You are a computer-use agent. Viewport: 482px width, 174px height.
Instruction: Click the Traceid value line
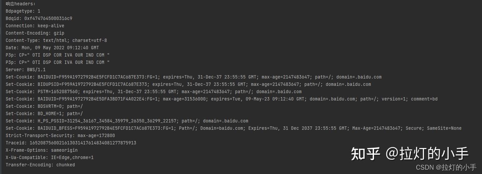[71, 143]
